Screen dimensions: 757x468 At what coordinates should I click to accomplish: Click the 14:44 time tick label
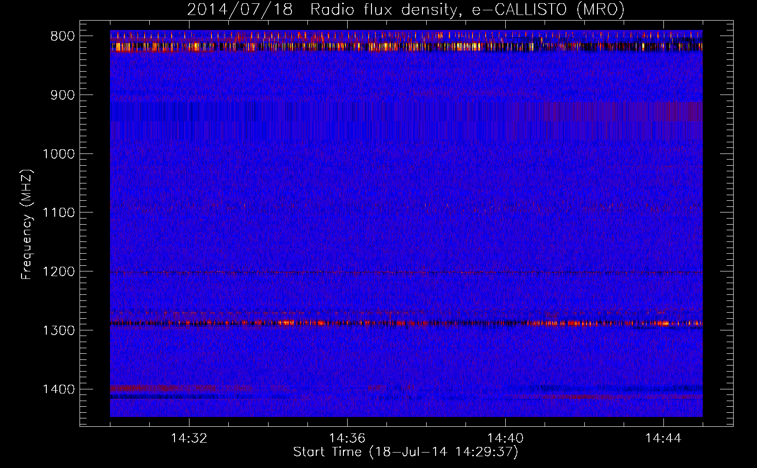(663, 439)
